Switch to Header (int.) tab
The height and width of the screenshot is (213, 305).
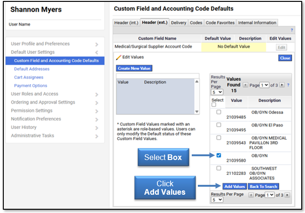click(x=126, y=23)
